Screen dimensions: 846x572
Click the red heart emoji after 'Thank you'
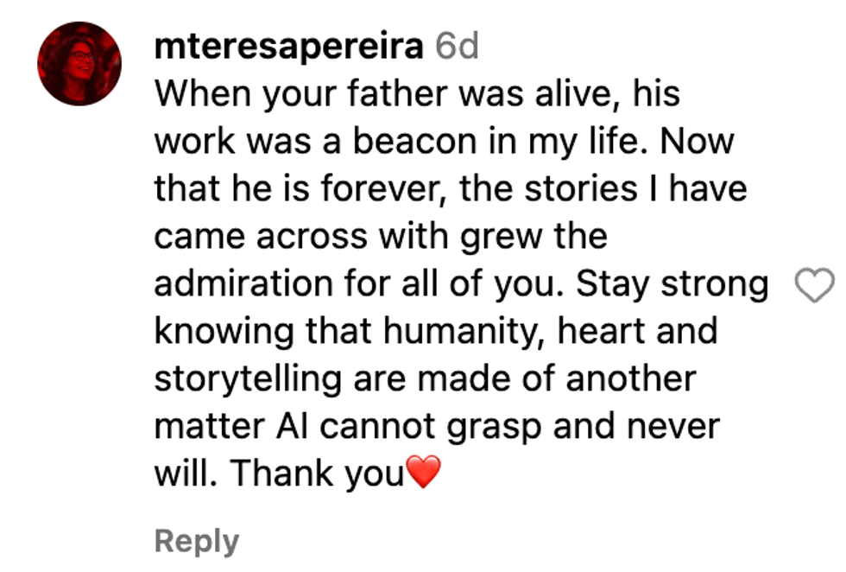click(423, 473)
